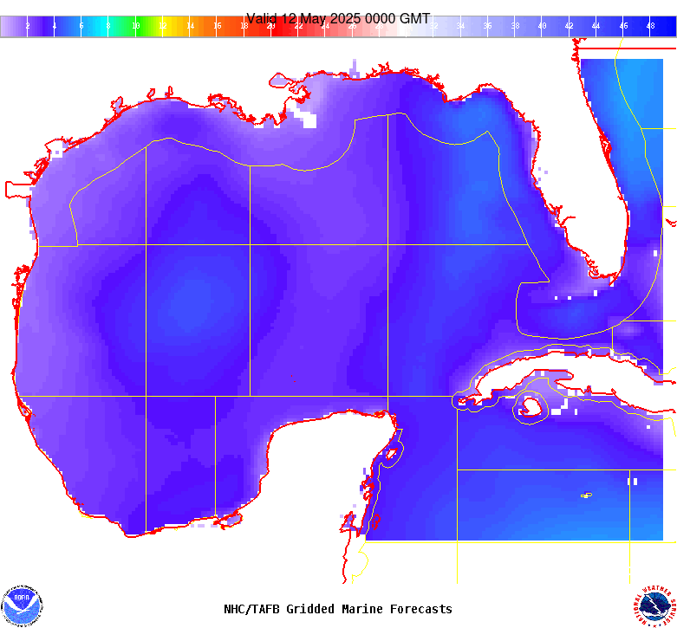Select the valid time header text
The image size is (677, 628).
click(338, 18)
